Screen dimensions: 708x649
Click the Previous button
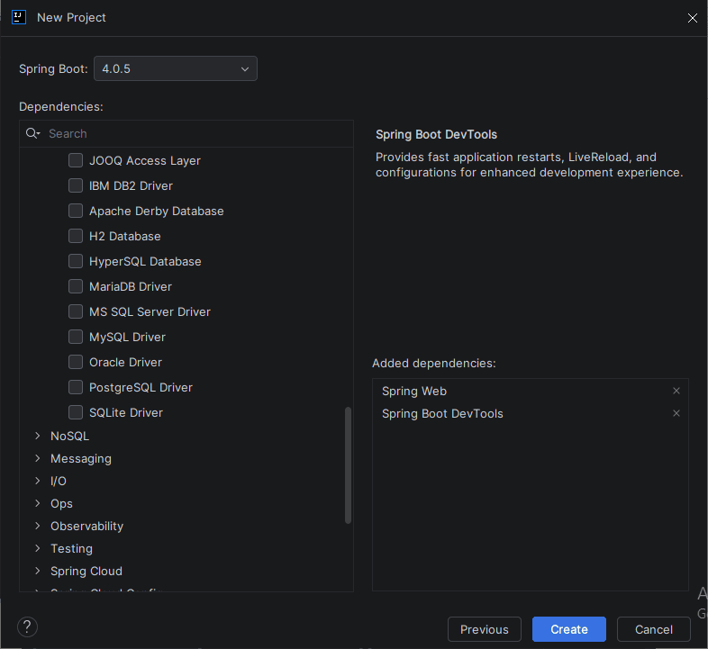pos(484,629)
